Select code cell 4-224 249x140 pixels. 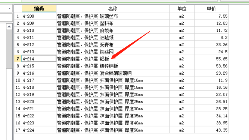click(39, 130)
